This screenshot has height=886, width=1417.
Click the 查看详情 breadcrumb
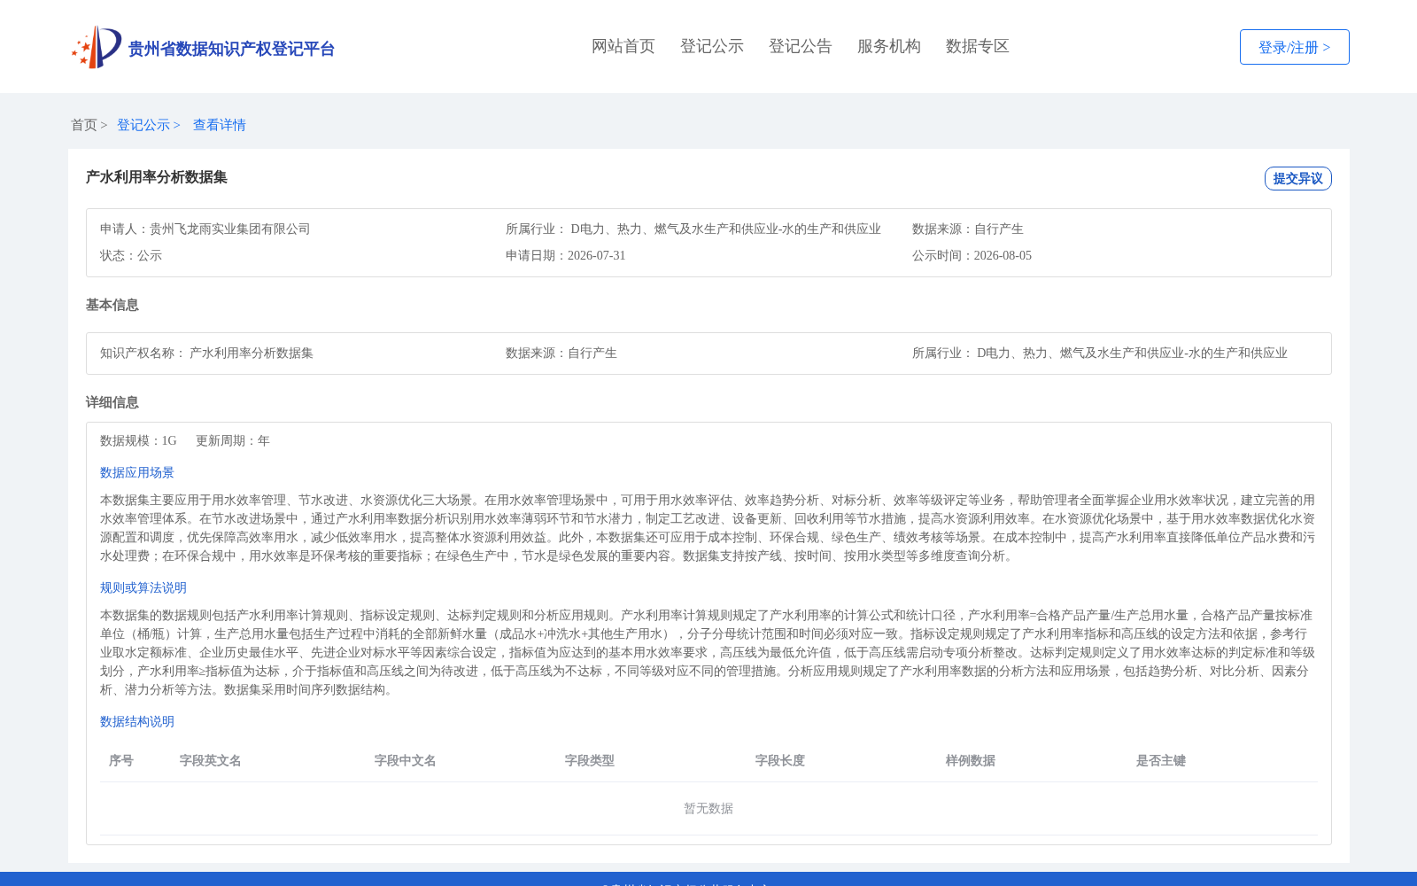pos(220,125)
